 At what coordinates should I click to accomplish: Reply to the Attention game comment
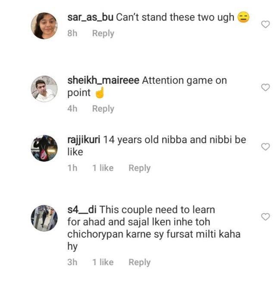[103, 109]
